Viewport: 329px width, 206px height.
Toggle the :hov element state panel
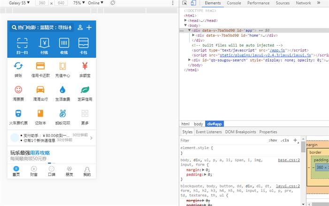click(273, 140)
